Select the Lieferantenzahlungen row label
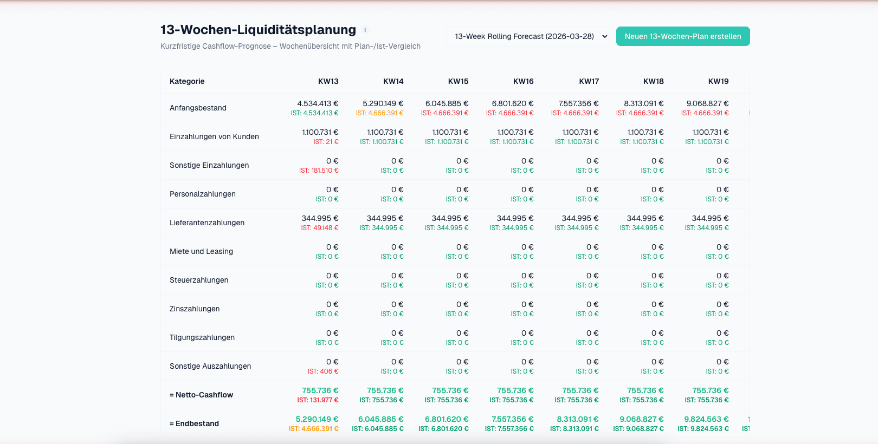This screenshot has width=878, height=444. (207, 223)
